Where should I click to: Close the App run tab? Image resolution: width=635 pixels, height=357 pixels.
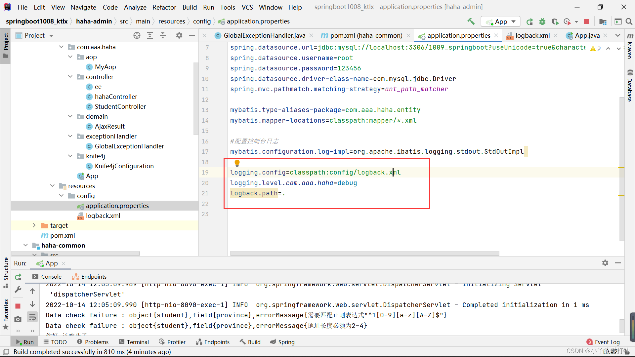click(x=63, y=263)
